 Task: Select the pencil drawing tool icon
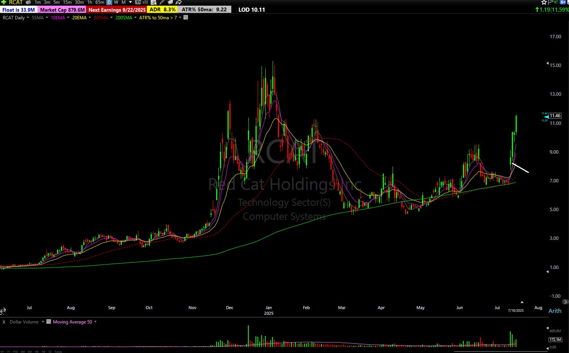tap(162, 2)
